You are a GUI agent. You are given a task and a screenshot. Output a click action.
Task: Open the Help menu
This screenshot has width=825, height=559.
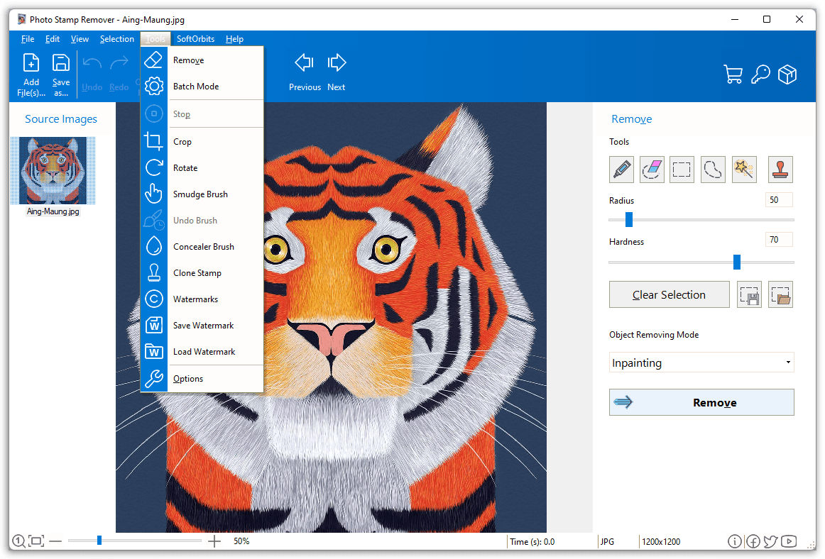point(235,39)
